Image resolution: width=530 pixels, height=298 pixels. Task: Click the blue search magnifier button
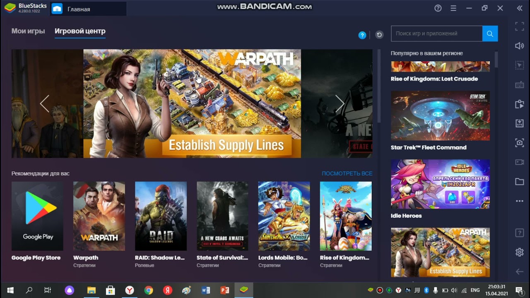click(490, 34)
